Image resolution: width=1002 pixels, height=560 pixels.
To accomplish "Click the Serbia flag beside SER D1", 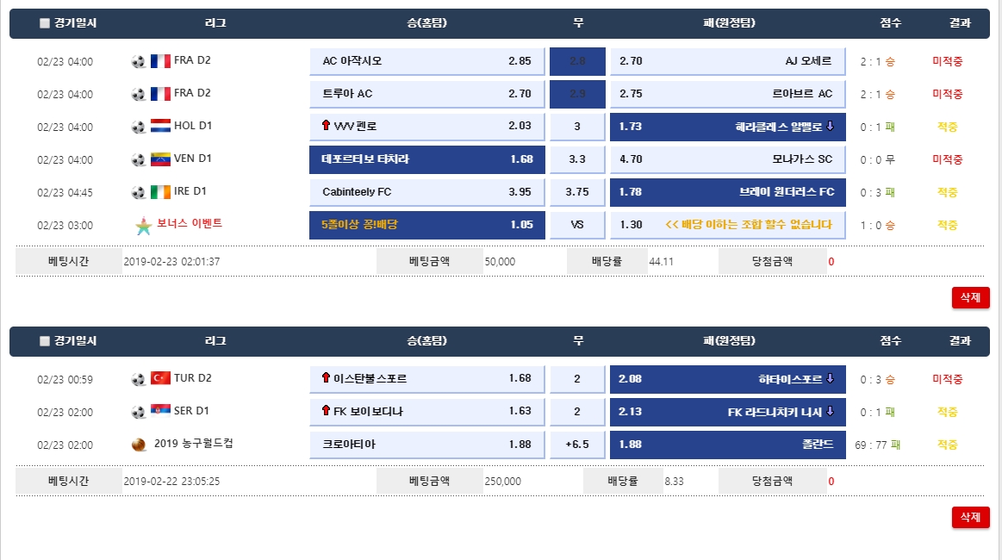I will pos(160,411).
